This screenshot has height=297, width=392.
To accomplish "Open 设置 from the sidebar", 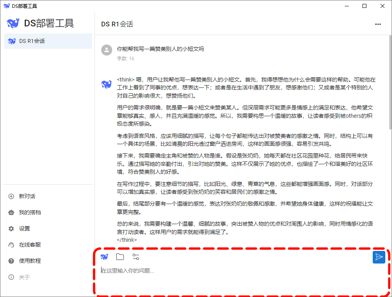I will click(x=24, y=228).
